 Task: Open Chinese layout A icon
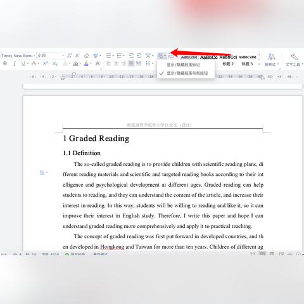pyautogui.click(x=148, y=56)
